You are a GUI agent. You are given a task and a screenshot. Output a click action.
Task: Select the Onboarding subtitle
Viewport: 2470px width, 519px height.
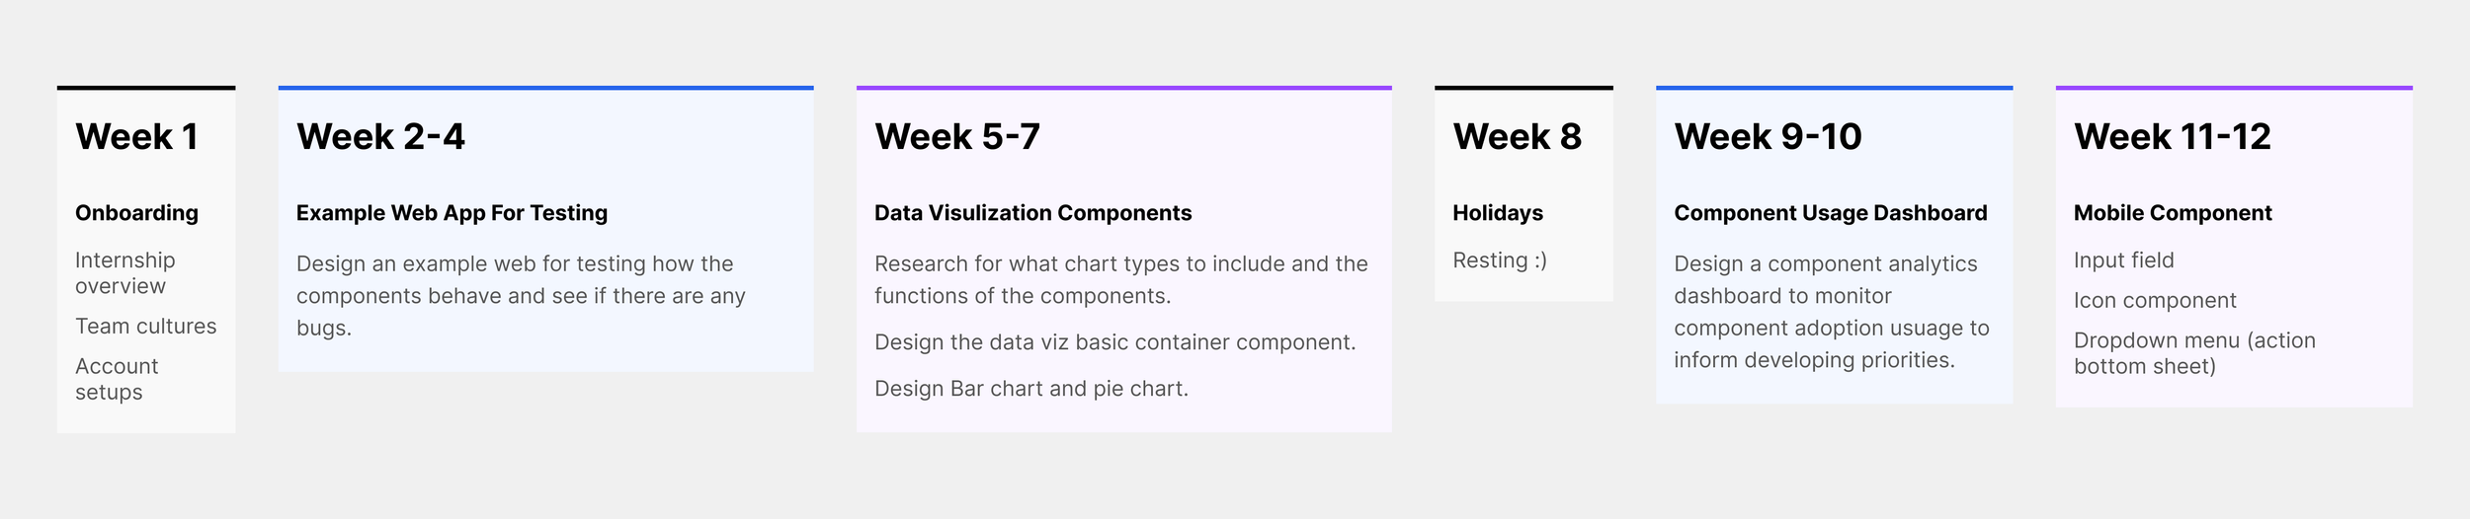(136, 213)
